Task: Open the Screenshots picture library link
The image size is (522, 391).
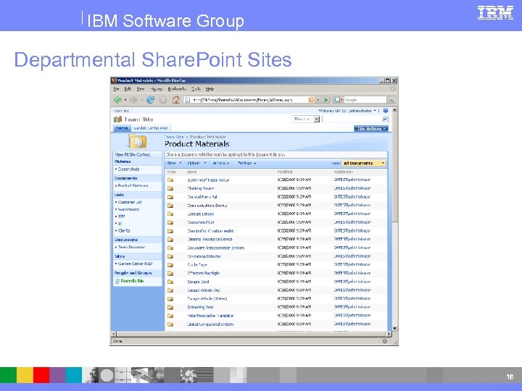Action: point(128,169)
